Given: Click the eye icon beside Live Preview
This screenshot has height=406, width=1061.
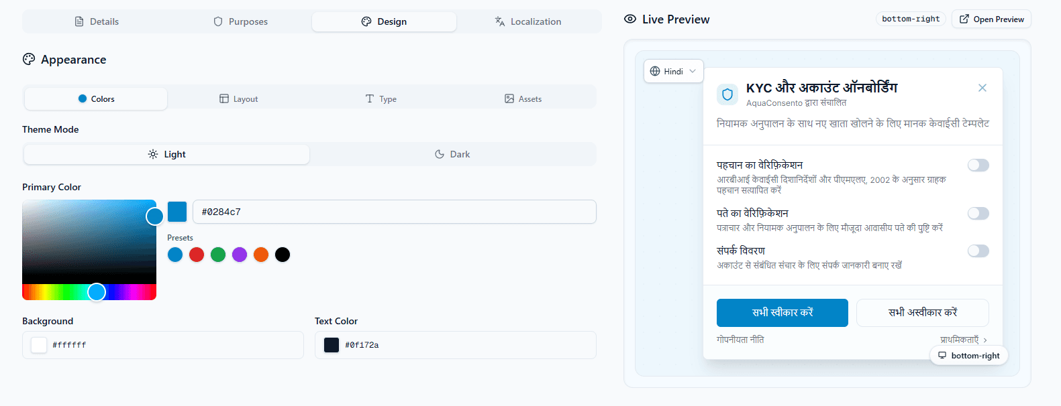Looking at the screenshot, I should [629, 19].
